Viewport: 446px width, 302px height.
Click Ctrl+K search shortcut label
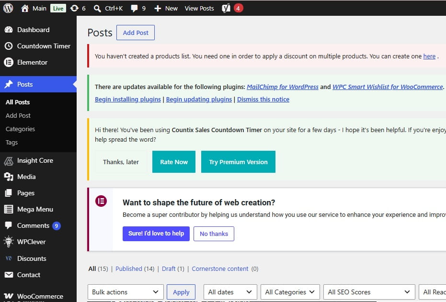point(114,9)
